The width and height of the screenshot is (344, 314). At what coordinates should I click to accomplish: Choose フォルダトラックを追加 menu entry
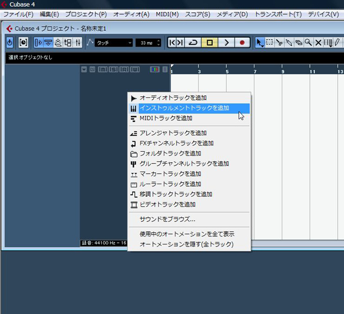click(x=190, y=153)
